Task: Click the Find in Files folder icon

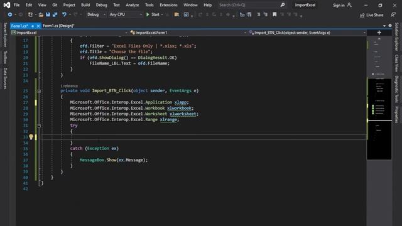Action: click(177, 14)
